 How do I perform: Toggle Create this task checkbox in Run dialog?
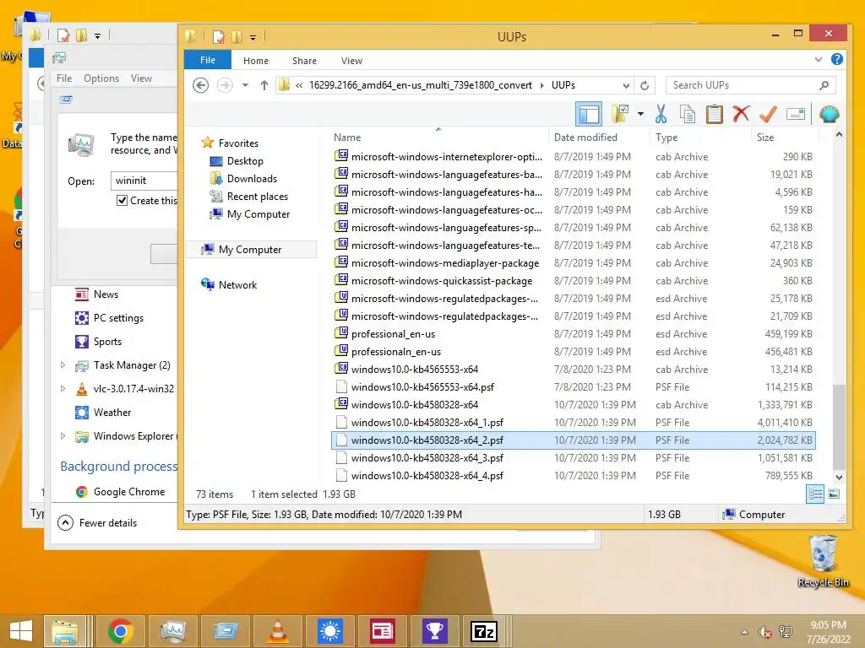click(122, 201)
